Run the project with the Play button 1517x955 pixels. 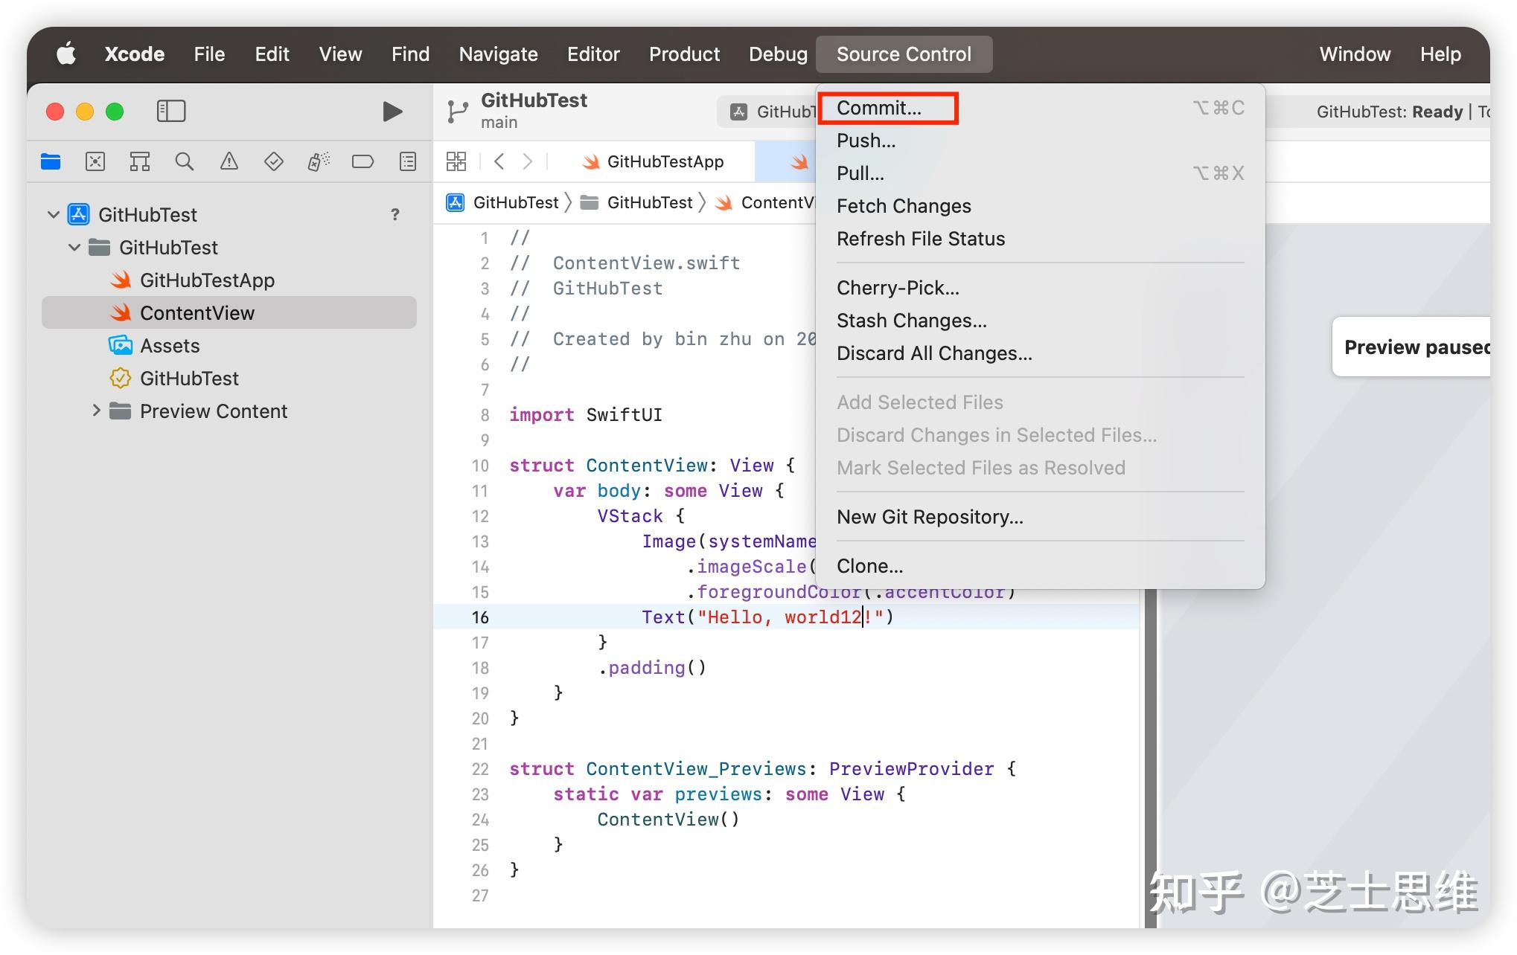pos(392,111)
